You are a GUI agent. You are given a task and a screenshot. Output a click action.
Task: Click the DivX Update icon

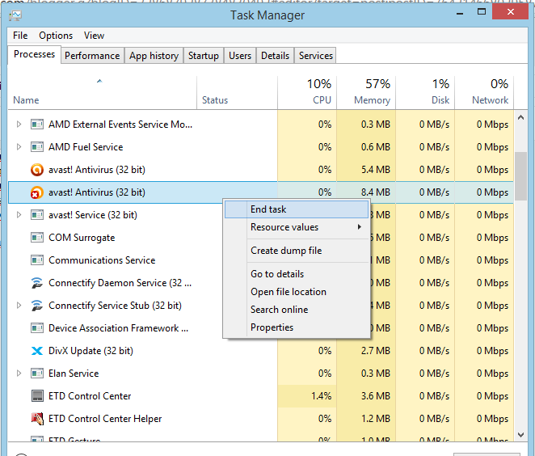36,351
